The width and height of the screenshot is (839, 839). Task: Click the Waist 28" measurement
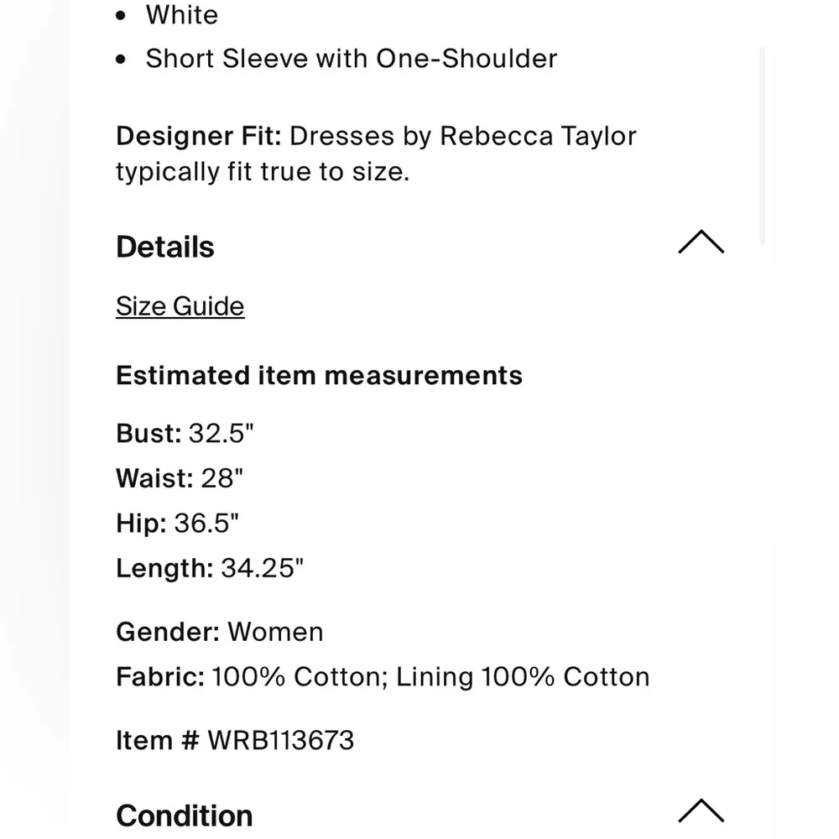tap(180, 478)
